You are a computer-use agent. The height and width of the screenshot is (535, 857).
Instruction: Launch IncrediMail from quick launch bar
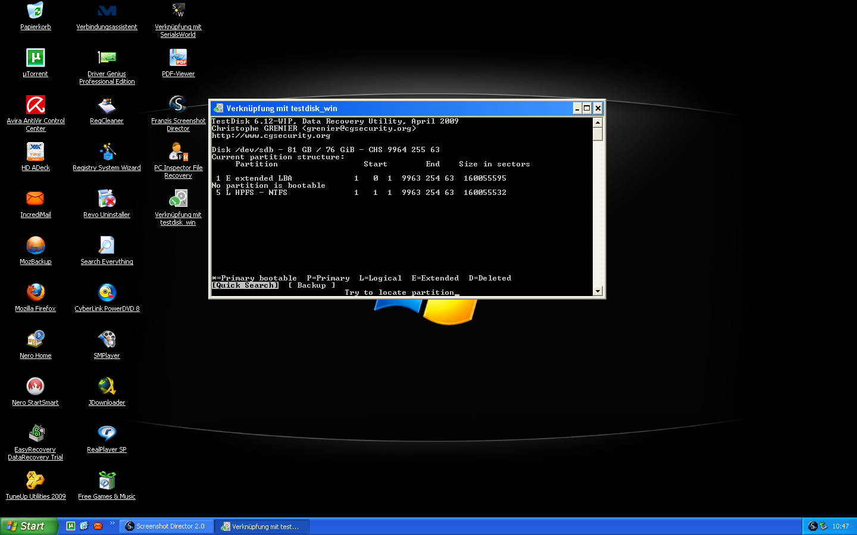point(98,526)
